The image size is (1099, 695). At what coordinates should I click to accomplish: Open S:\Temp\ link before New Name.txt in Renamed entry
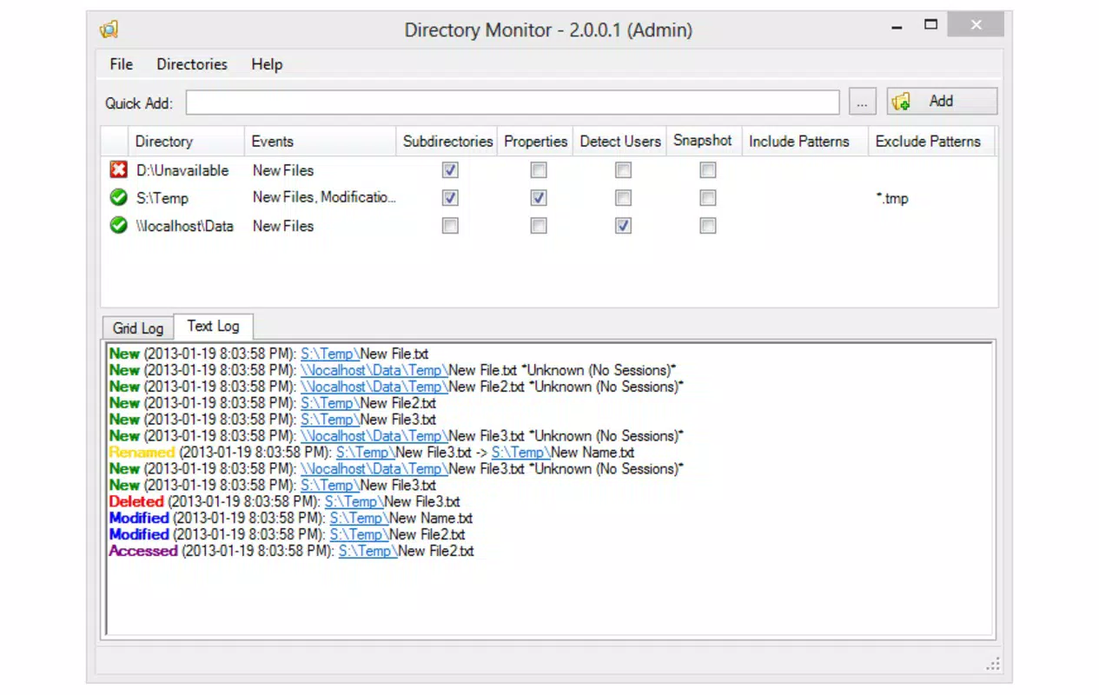pyautogui.click(x=520, y=453)
